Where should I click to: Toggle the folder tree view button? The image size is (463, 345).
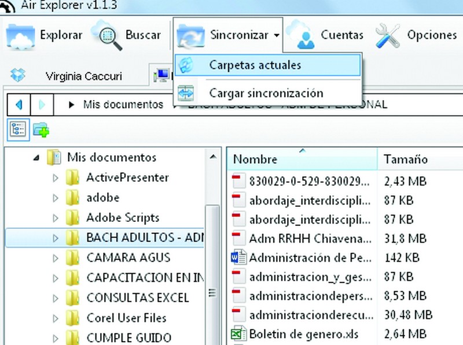[x=19, y=129]
